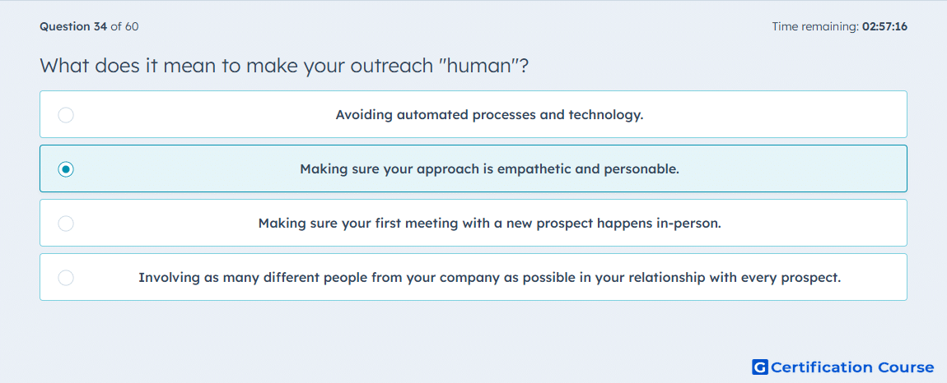
Task: Click the 'Certification Course' watermark text
Action: [852, 367]
